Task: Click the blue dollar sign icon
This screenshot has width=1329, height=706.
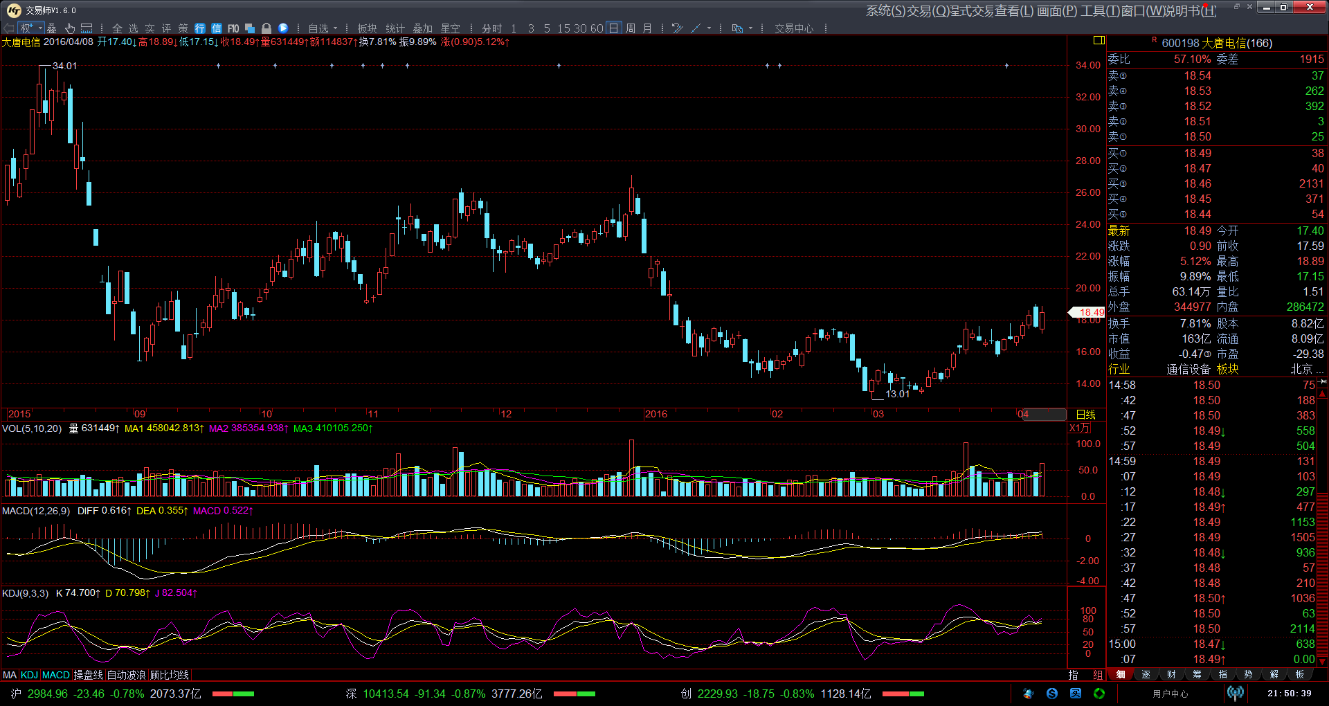Action: click(x=1052, y=694)
